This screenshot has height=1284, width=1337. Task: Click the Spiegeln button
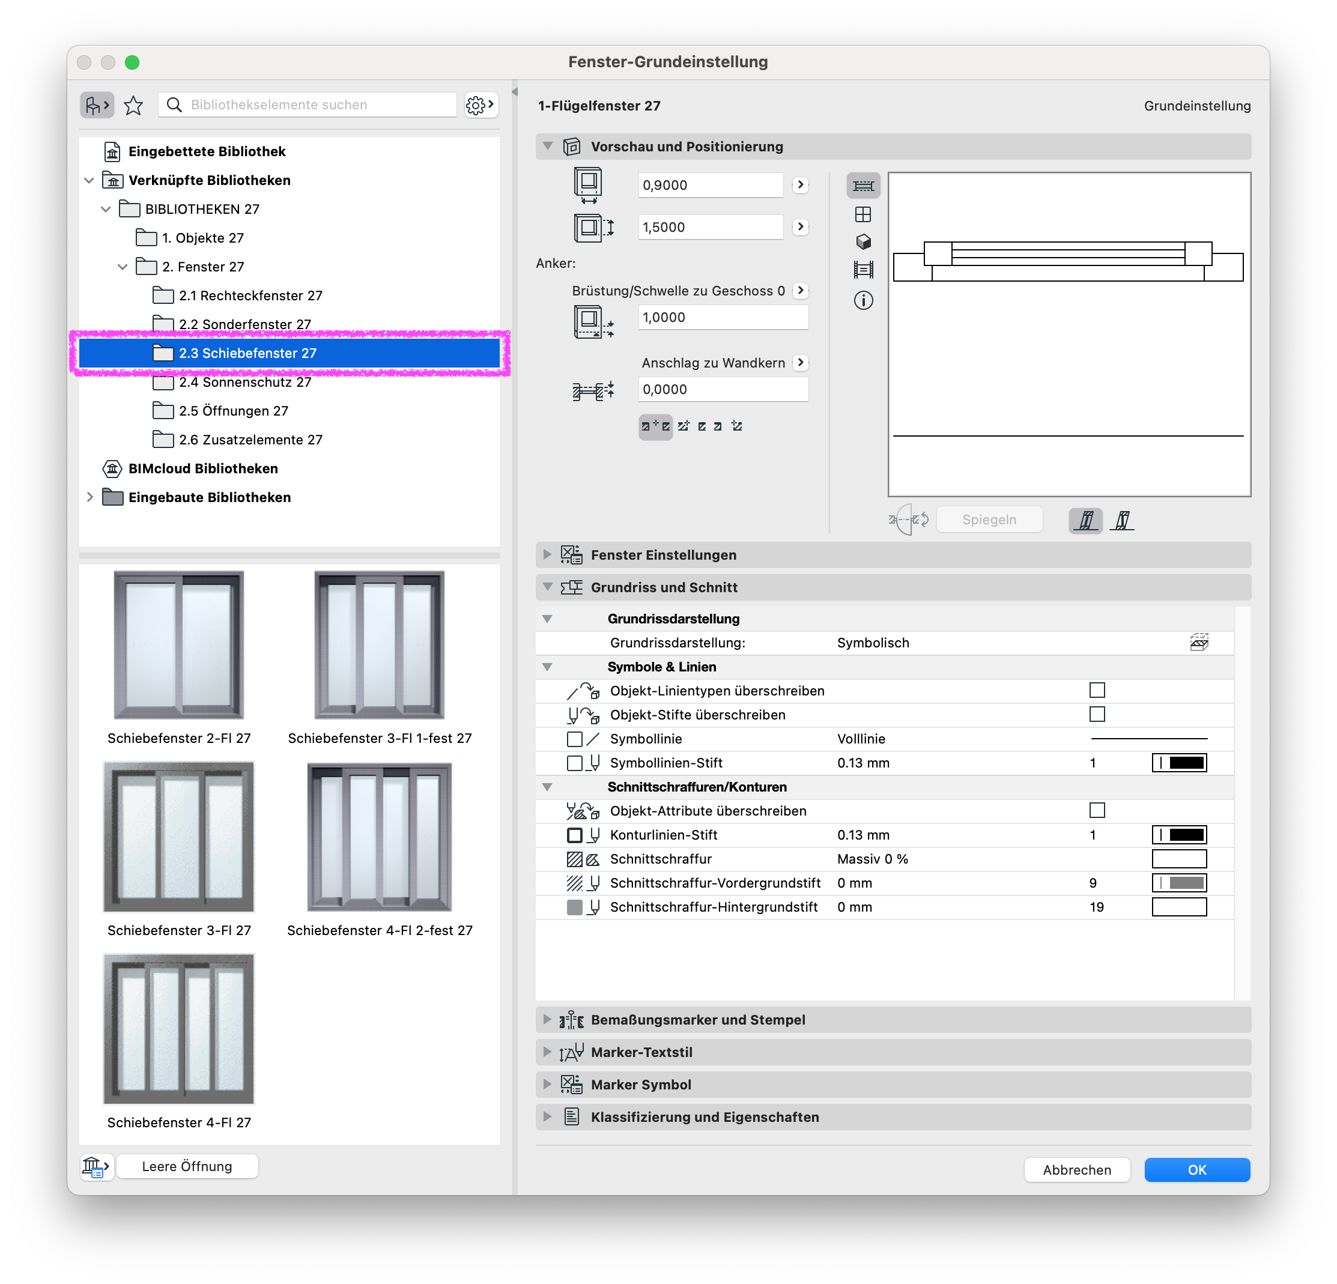[989, 519]
